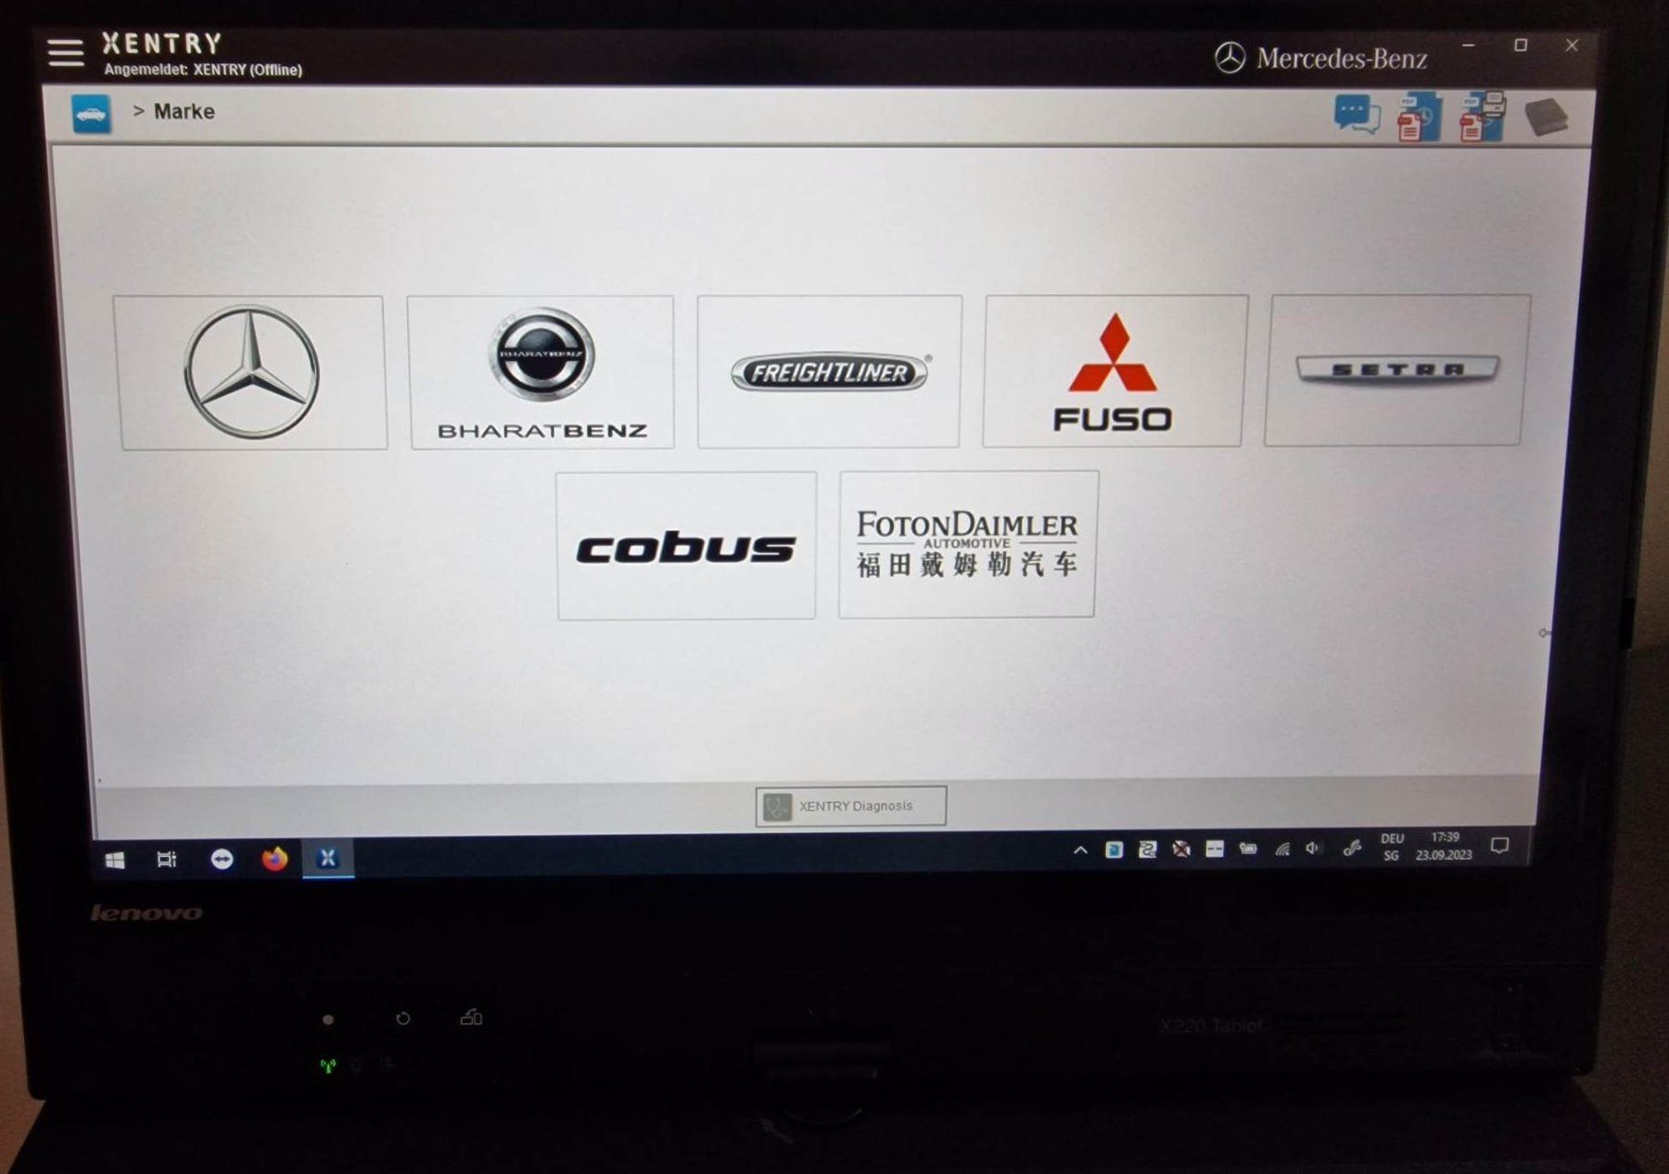This screenshot has width=1669, height=1174.
Task: Expand the hidden system tray icons
Action: 1080,848
